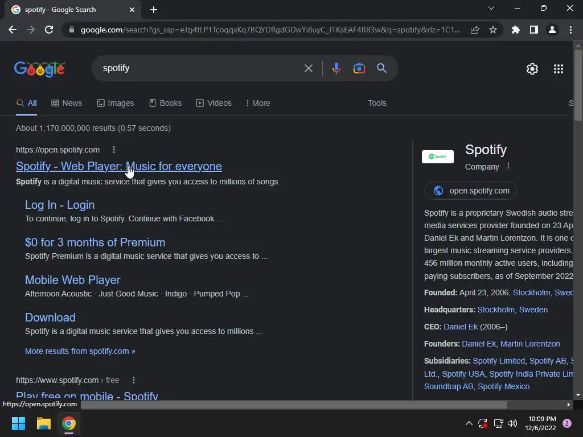Close the spotify Google Search tab
The height and width of the screenshot is (437, 583).
[132, 10]
